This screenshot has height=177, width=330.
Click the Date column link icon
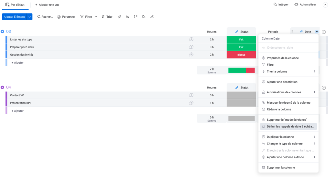click(x=301, y=32)
